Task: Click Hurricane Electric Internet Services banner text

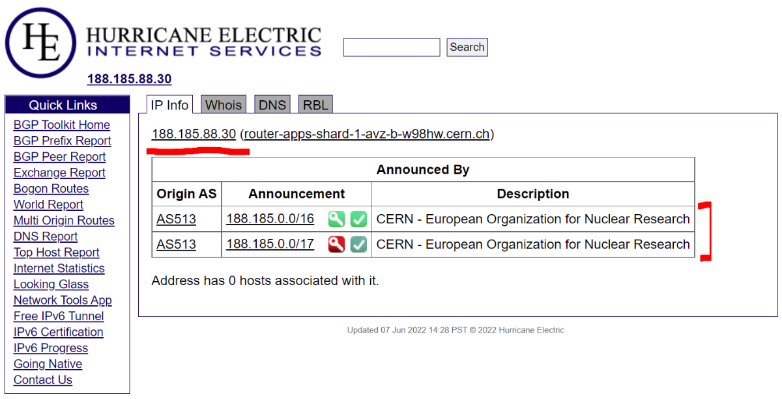Action: coord(204,42)
